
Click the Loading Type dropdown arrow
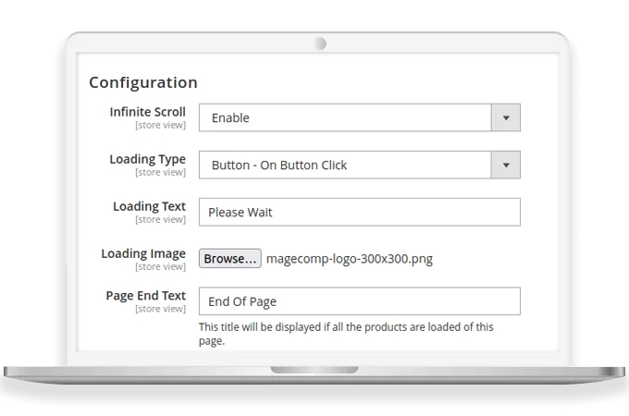coord(505,165)
